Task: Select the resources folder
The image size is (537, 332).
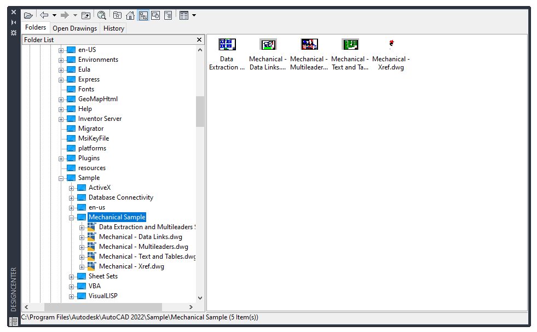Action: click(92, 168)
